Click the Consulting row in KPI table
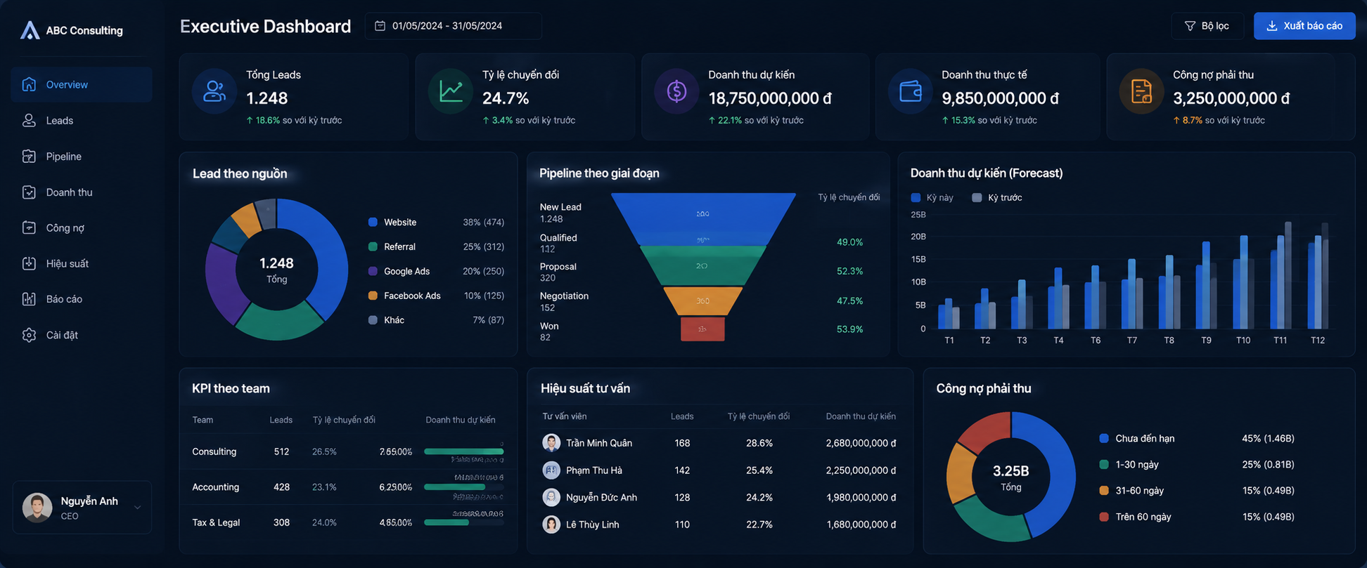Screen dimensions: 1367x568 tap(348, 451)
